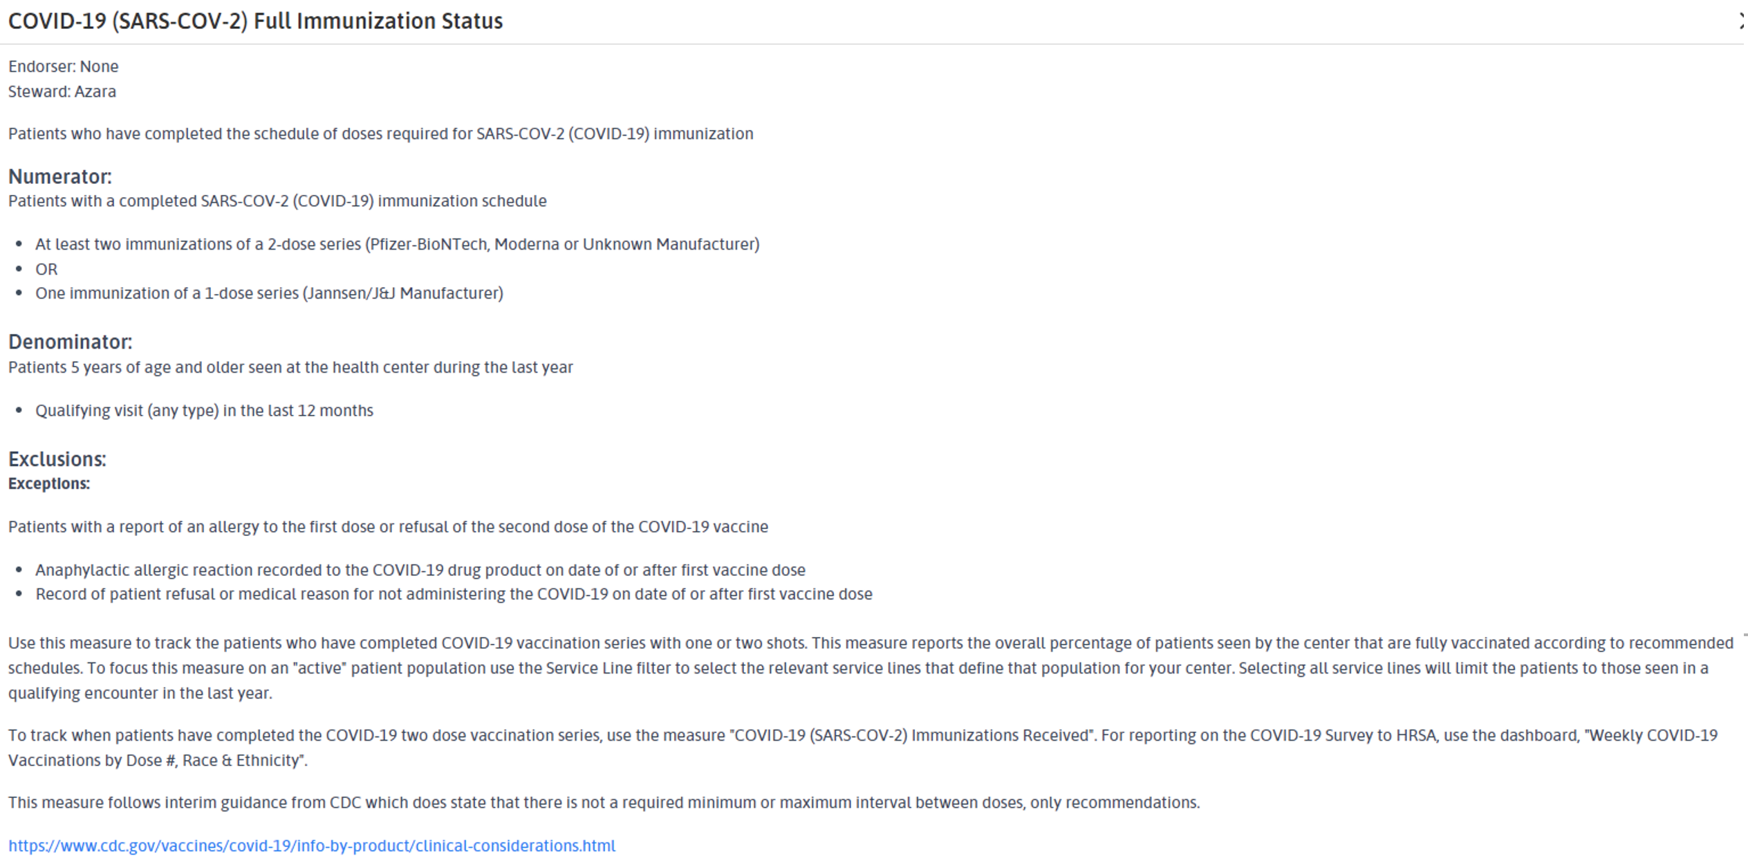Click the interim guidance from CDC sentence
The image size is (1748, 863).
click(604, 803)
